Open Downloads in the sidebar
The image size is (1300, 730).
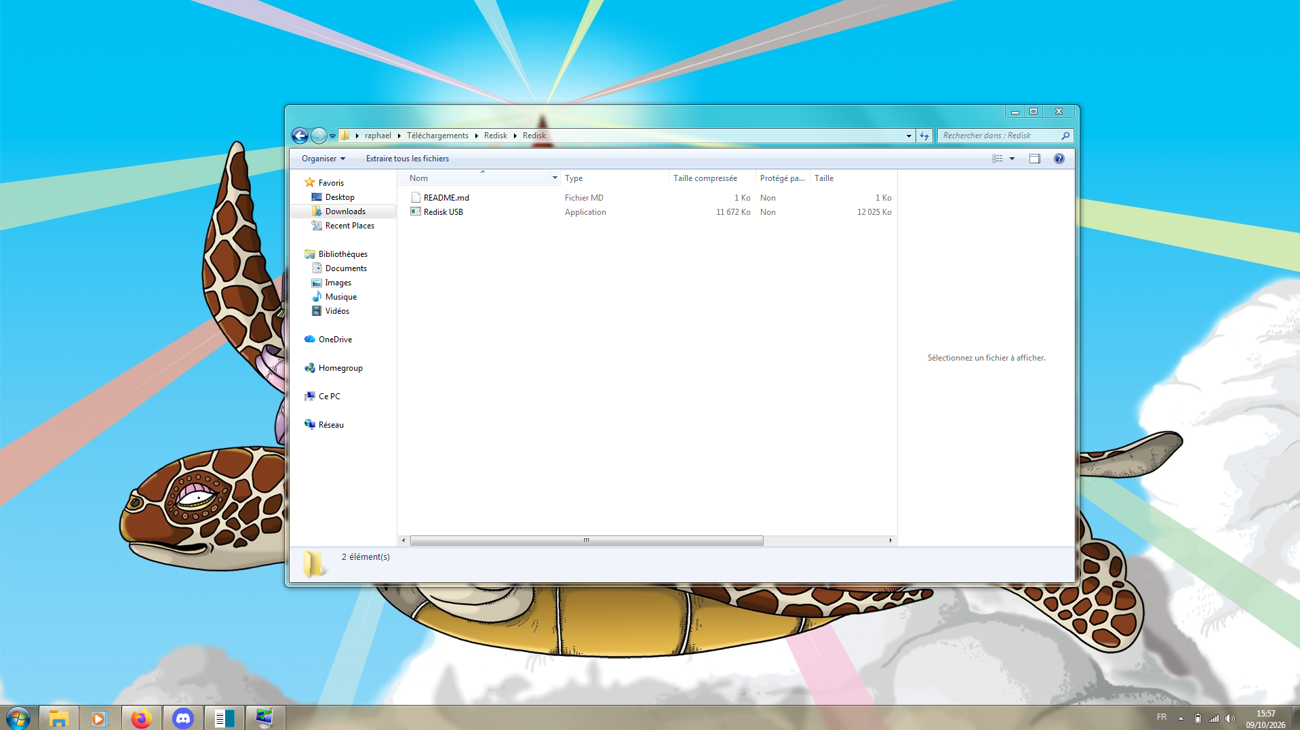338,211
